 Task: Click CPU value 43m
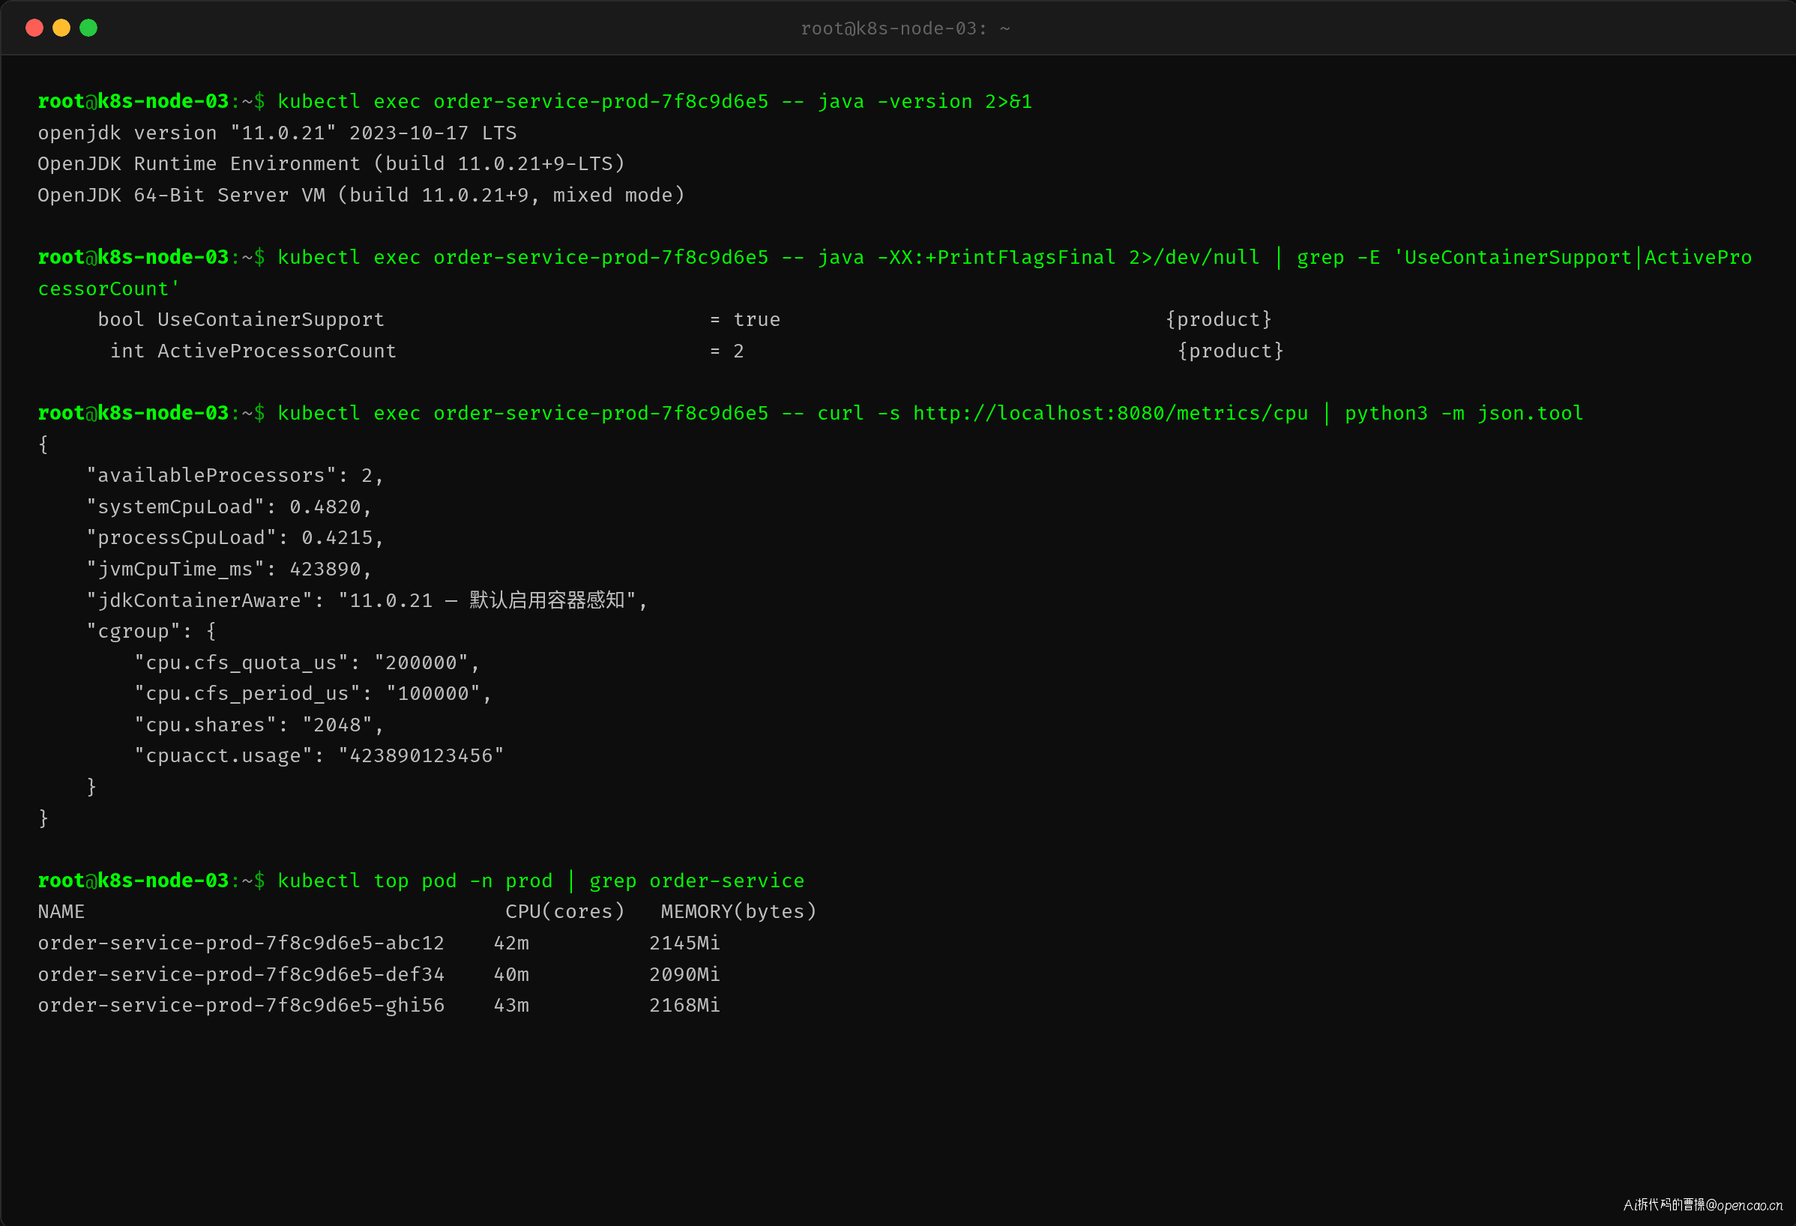point(512,1006)
